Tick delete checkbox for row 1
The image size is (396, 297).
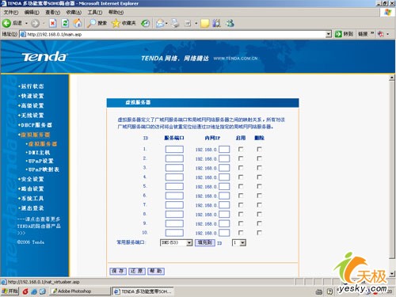pyautogui.click(x=259, y=149)
